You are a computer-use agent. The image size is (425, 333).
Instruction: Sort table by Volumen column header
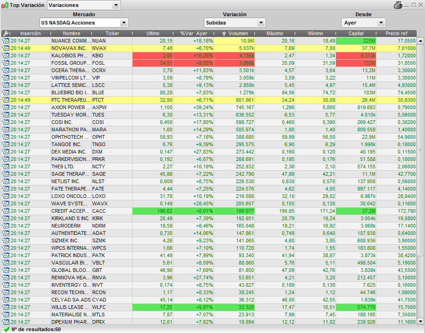tap(235, 34)
